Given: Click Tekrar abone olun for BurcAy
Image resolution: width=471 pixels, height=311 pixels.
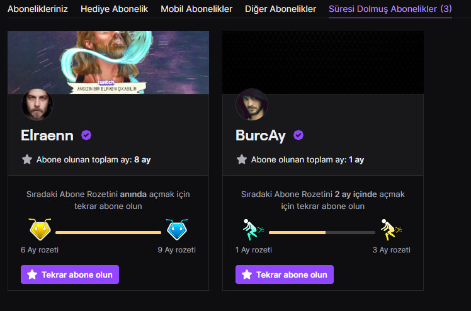Looking at the screenshot, I should (x=285, y=274).
